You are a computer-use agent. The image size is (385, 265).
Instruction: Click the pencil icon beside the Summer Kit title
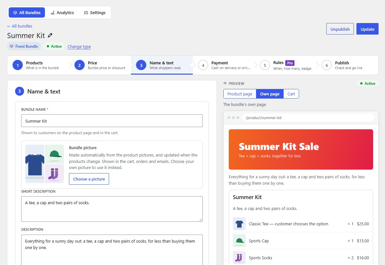click(x=50, y=36)
